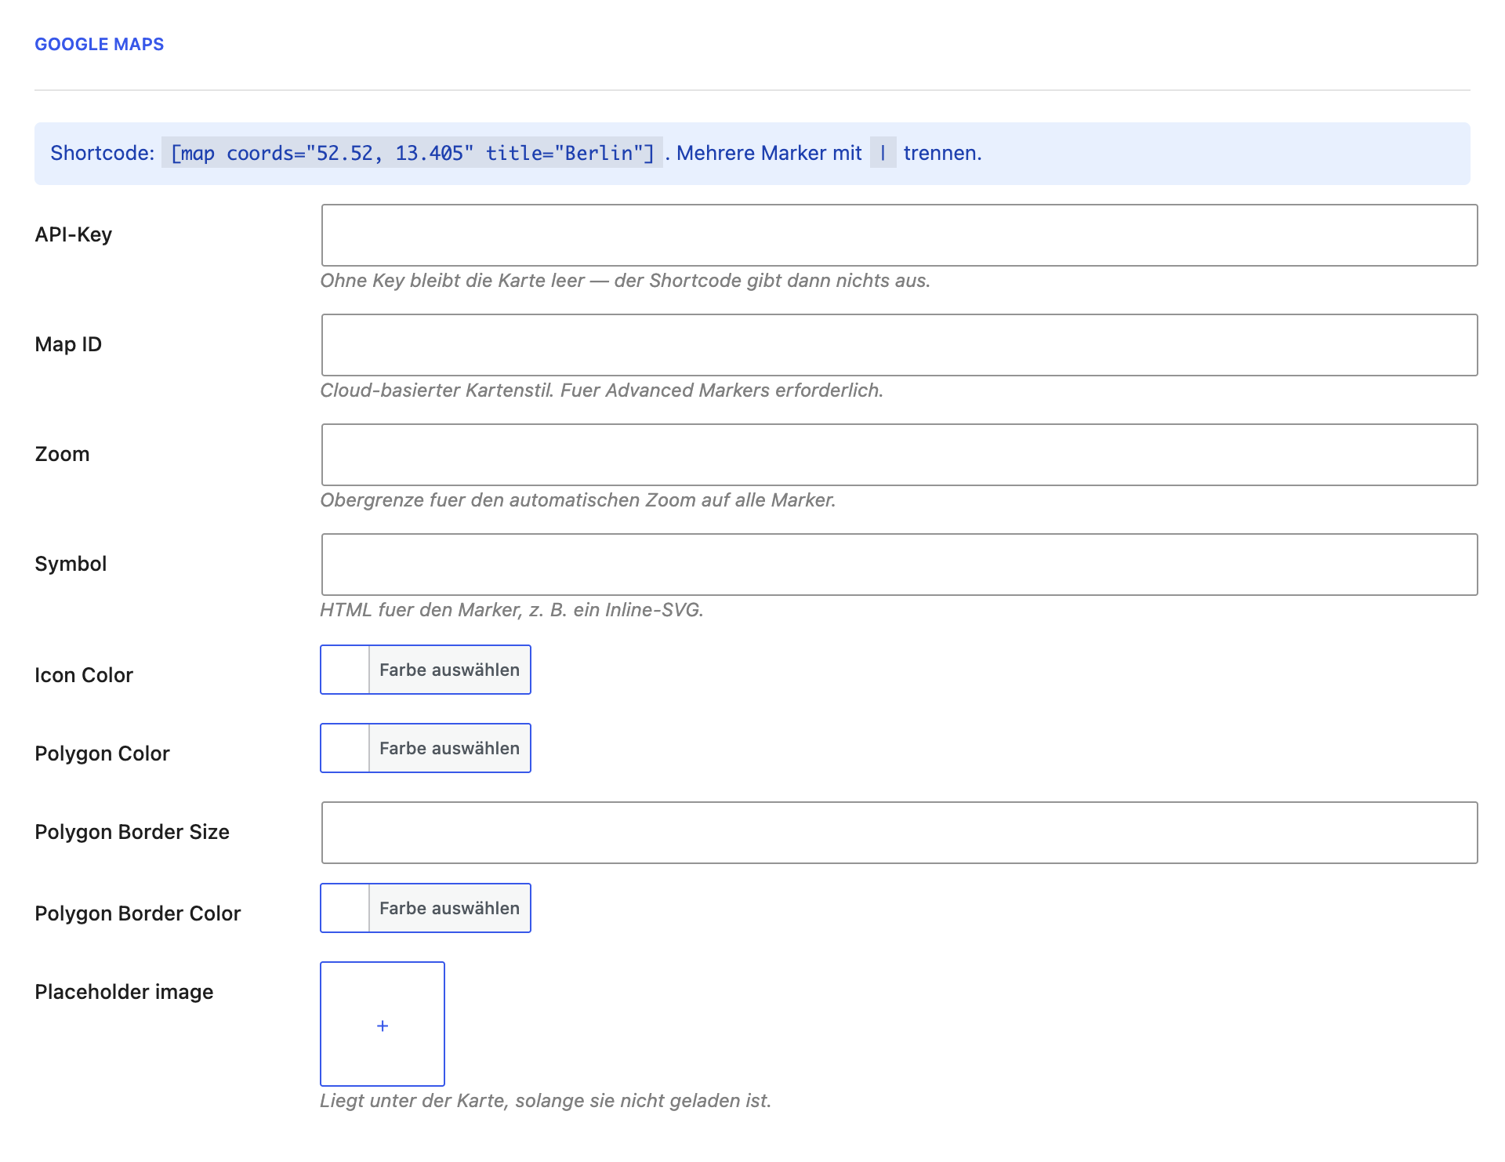The width and height of the screenshot is (1505, 1162).
Task: Click the 'Zoom' label
Action: (x=62, y=454)
